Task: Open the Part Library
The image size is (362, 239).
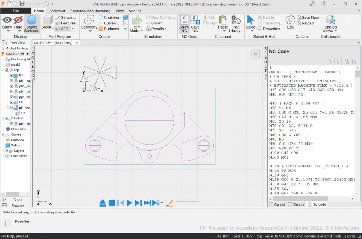Action: (236, 23)
